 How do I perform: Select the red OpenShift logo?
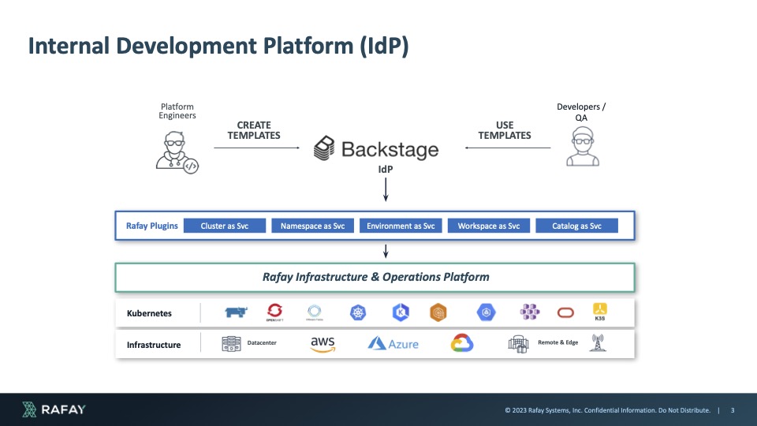pyautogui.click(x=274, y=312)
